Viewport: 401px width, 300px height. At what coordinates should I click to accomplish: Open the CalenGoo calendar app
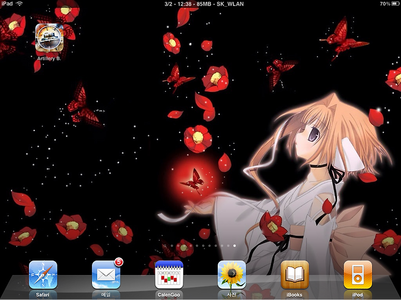point(169,275)
